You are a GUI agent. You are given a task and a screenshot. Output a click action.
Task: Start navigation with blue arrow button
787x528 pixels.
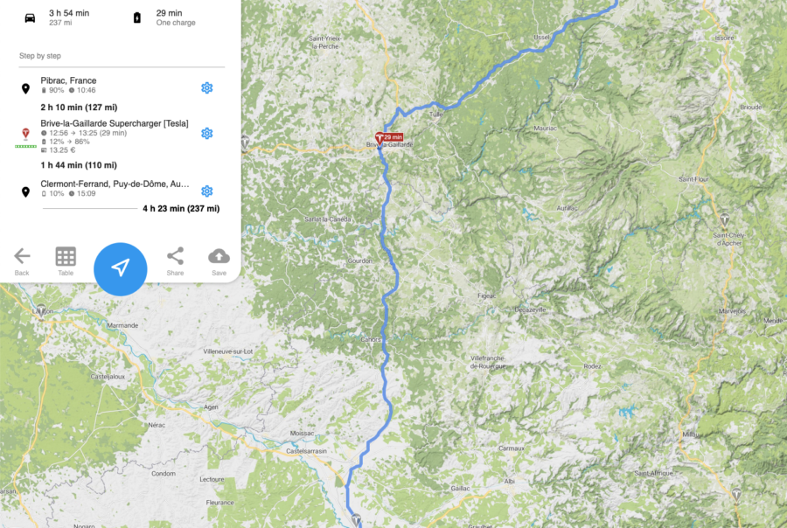tap(121, 269)
